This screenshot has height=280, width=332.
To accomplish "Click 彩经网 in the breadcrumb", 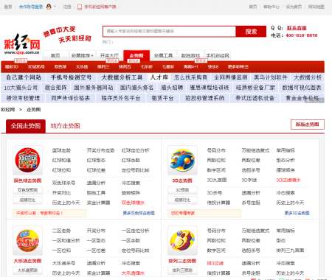I will click(8, 110).
